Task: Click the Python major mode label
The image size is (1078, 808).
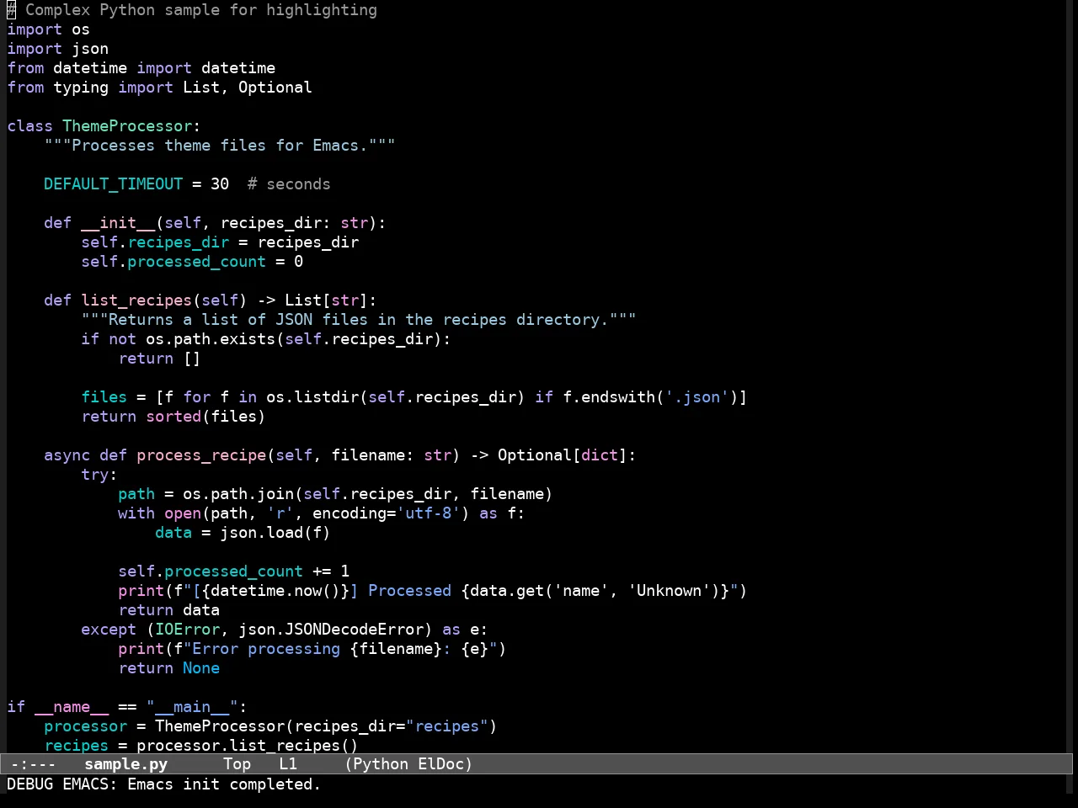Action: pyautogui.click(x=381, y=764)
